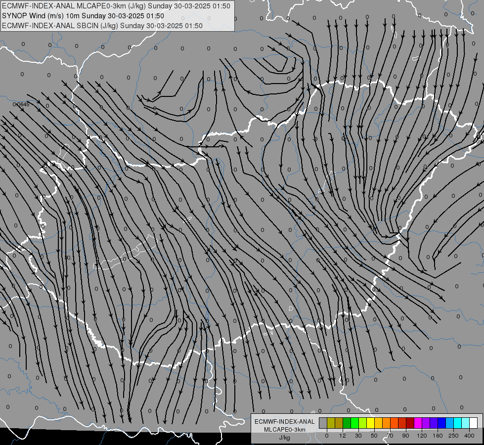Click the sky blue legend swatch
This screenshot has width=484, height=445.
450,423
